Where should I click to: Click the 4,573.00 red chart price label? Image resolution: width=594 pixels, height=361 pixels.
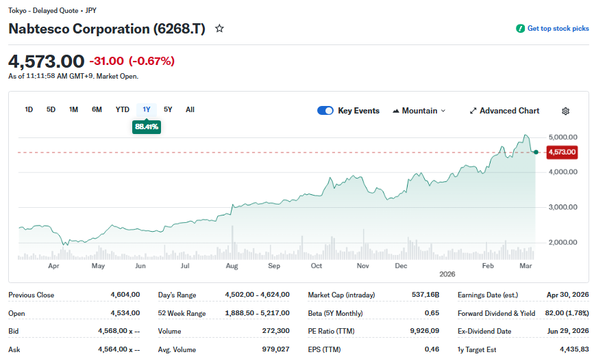tap(562, 152)
